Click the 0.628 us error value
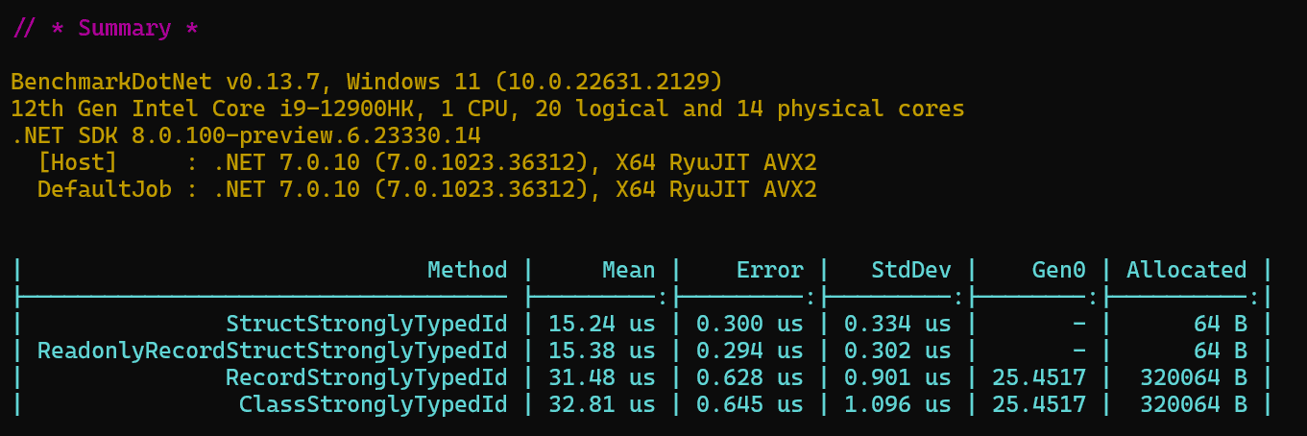 [x=749, y=377]
